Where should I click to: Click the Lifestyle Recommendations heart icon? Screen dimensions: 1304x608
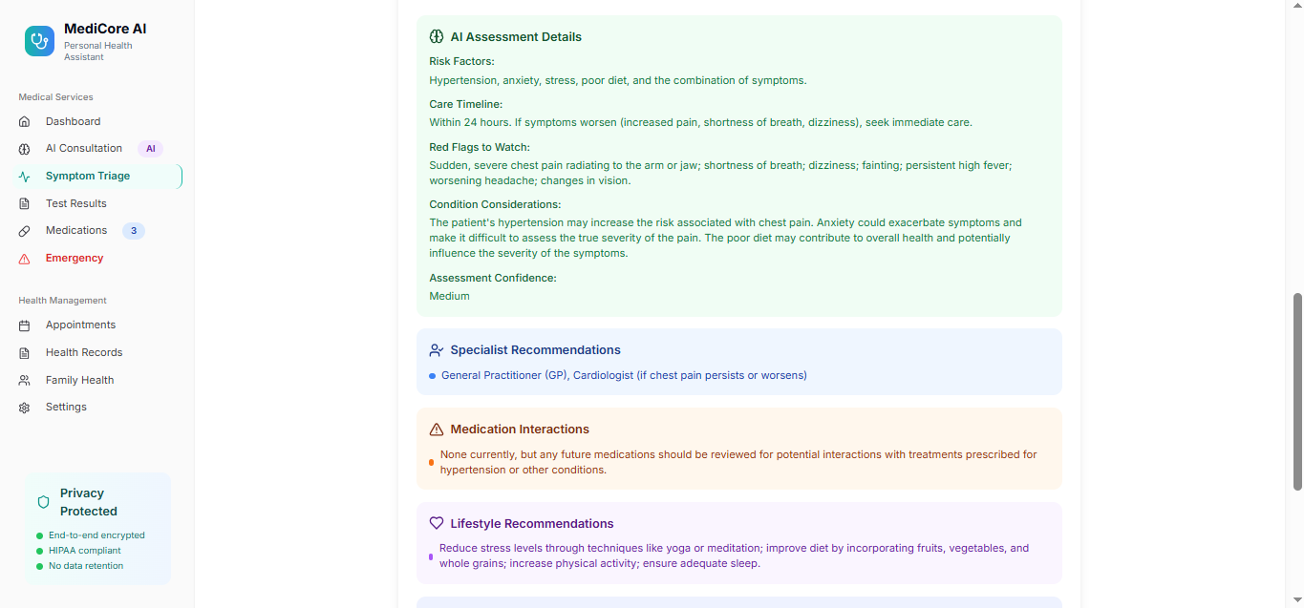[x=437, y=524]
